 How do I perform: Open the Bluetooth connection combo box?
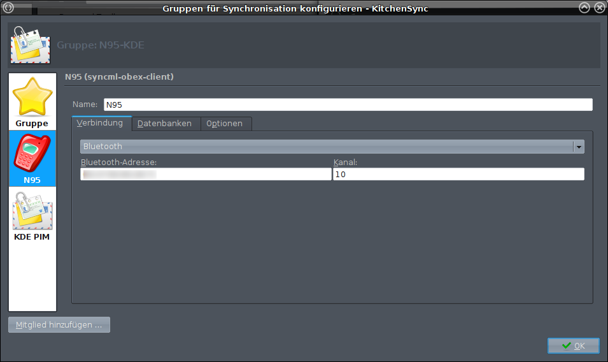click(x=326, y=147)
